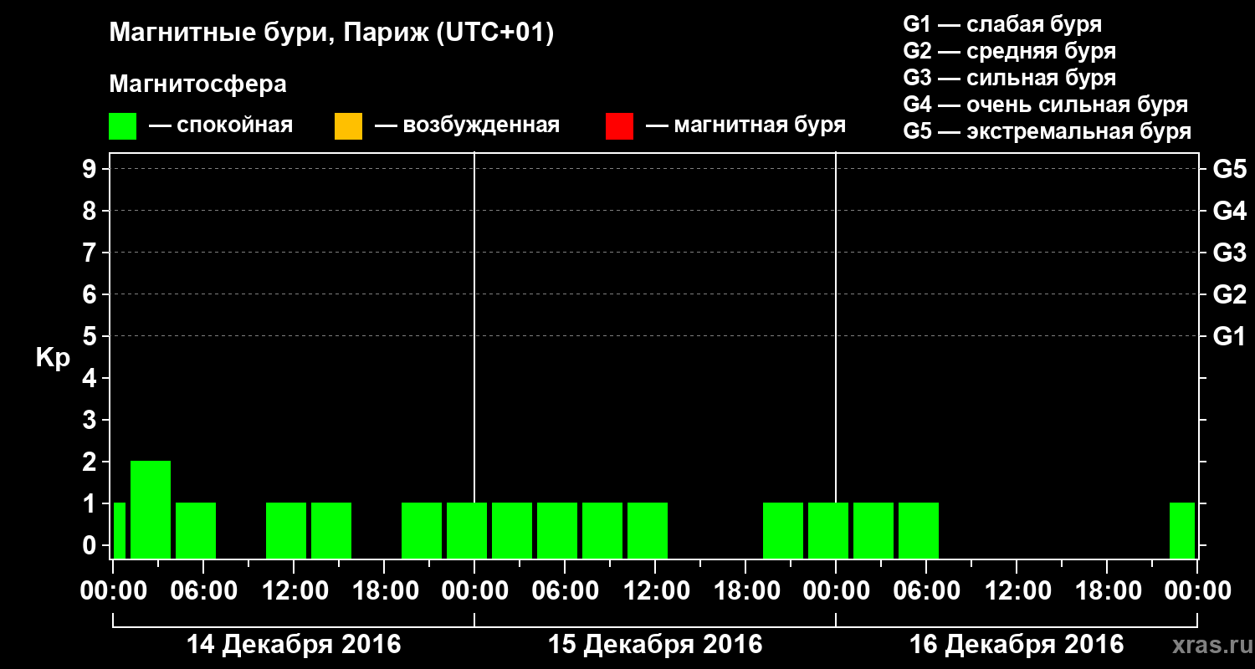Screen dimensions: 1255x669
Task: Click the lone green bar before the final 00:00
Action: click(1182, 530)
